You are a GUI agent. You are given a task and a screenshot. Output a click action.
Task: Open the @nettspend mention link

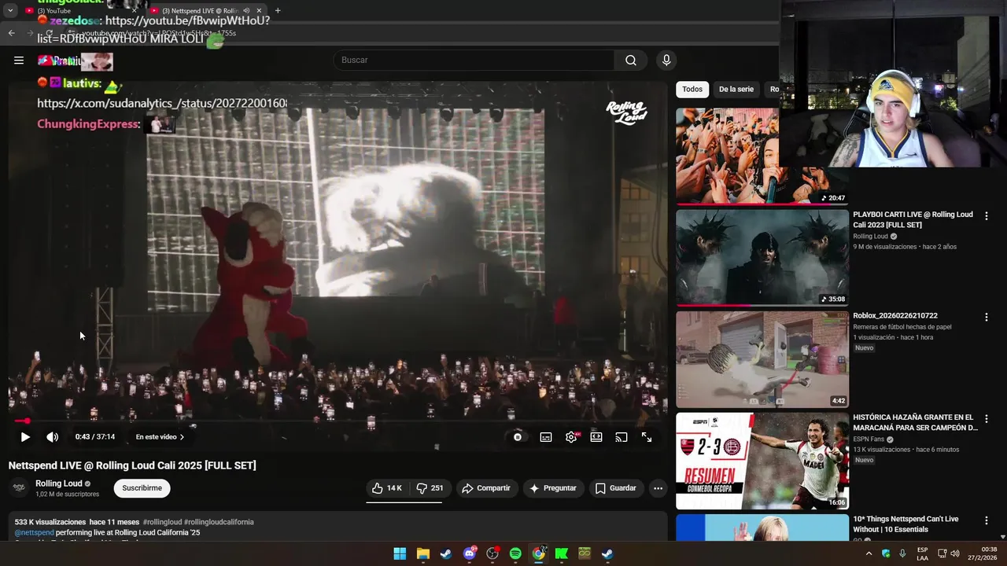[35, 533]
